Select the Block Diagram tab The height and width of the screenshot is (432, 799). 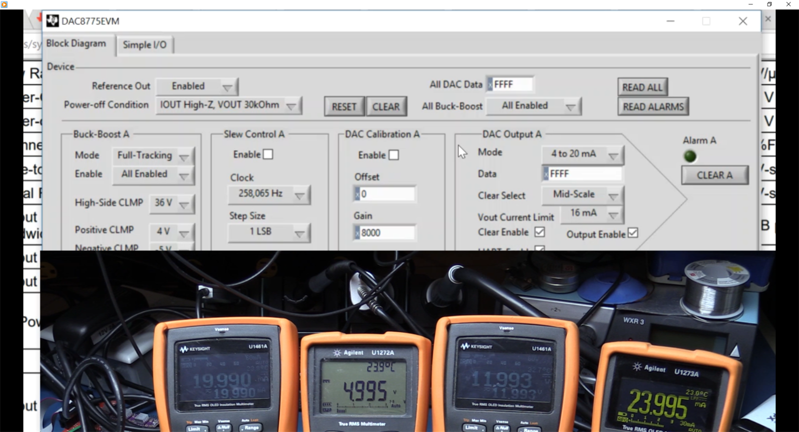point(76,44)
